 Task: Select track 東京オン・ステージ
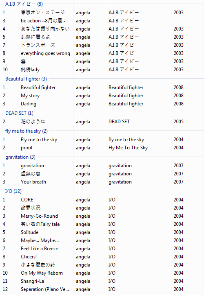[43, 13]
